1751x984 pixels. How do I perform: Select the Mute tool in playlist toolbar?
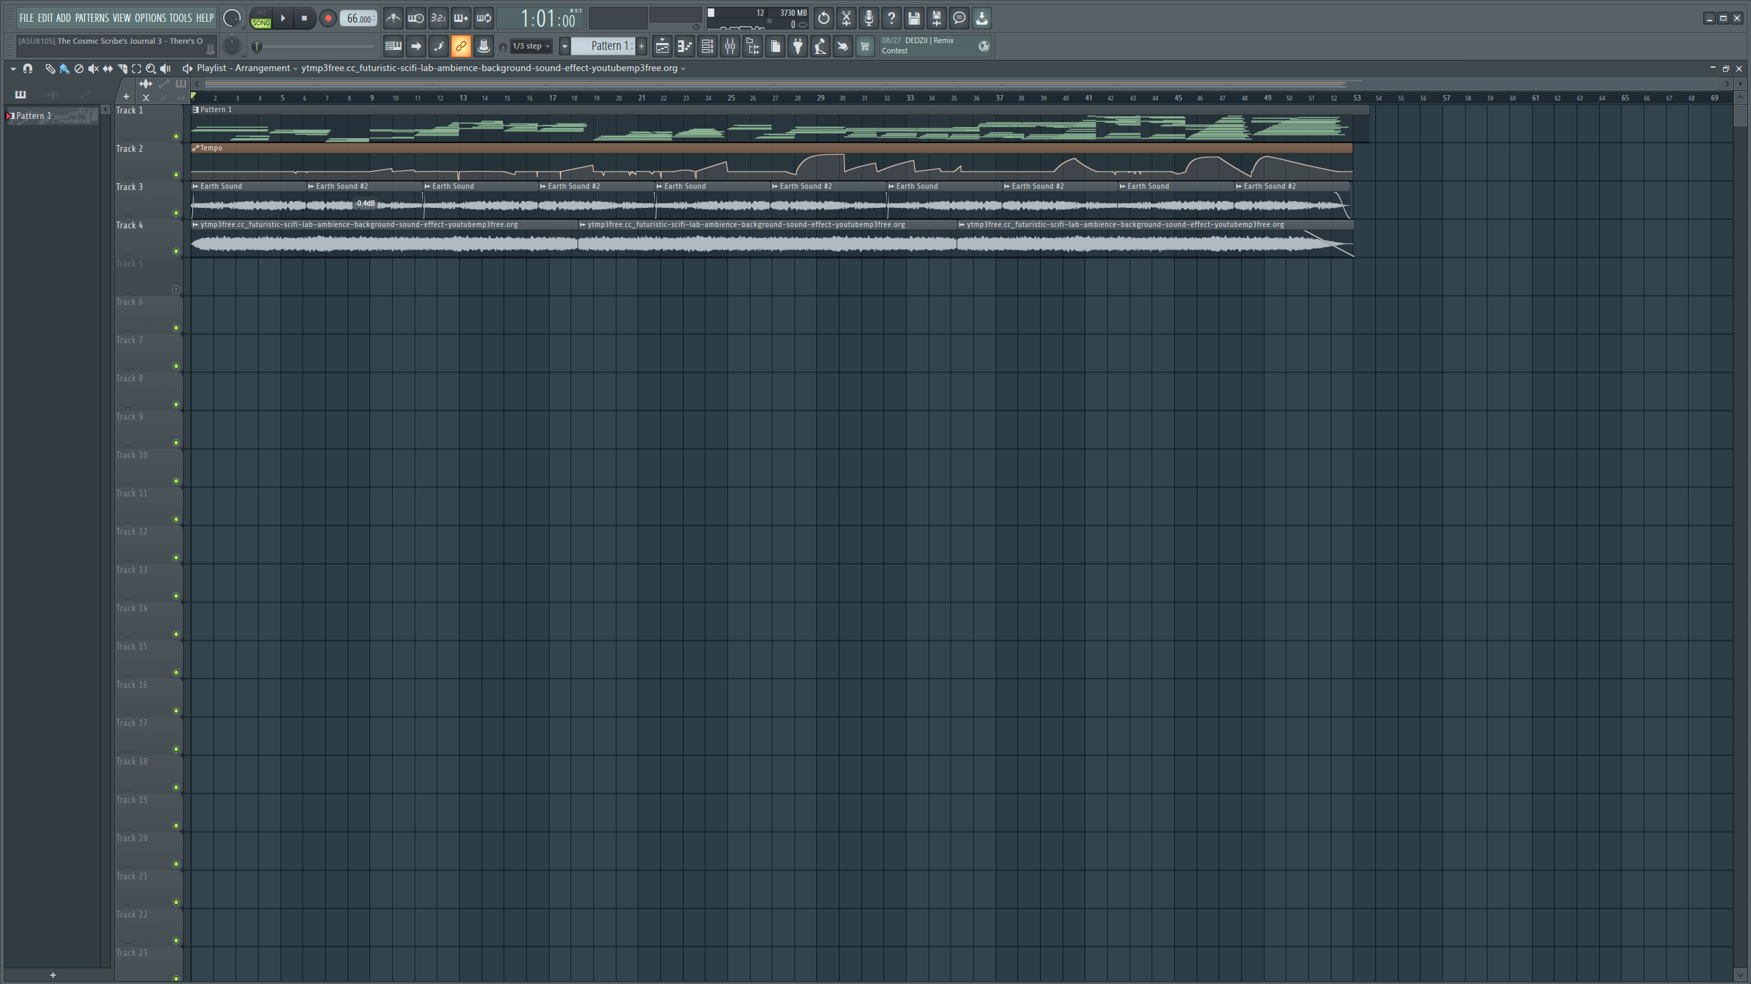pos(93,68)
